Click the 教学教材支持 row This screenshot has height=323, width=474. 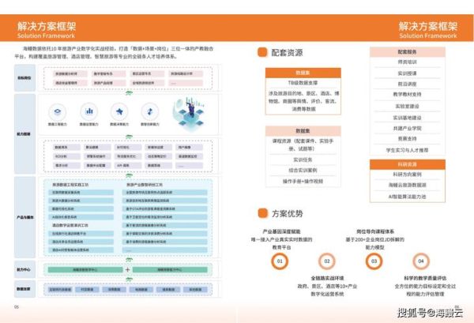[x=407, y=94]
